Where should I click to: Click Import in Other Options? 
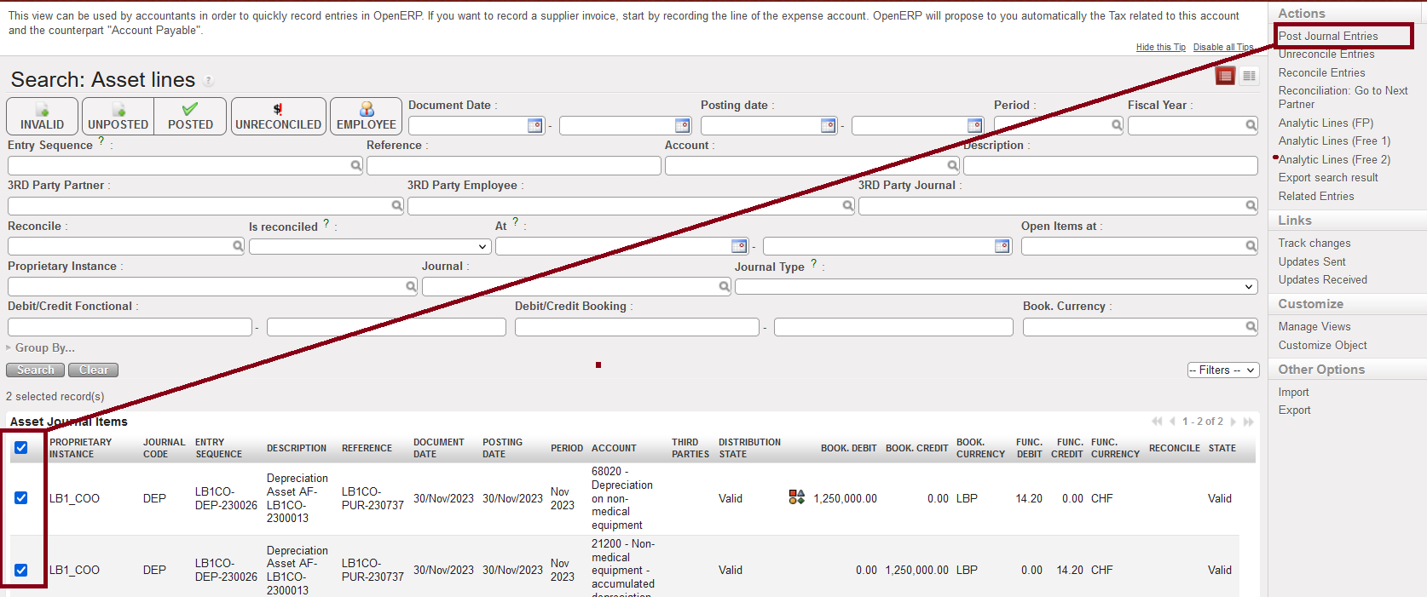[x=1294, y=392]
